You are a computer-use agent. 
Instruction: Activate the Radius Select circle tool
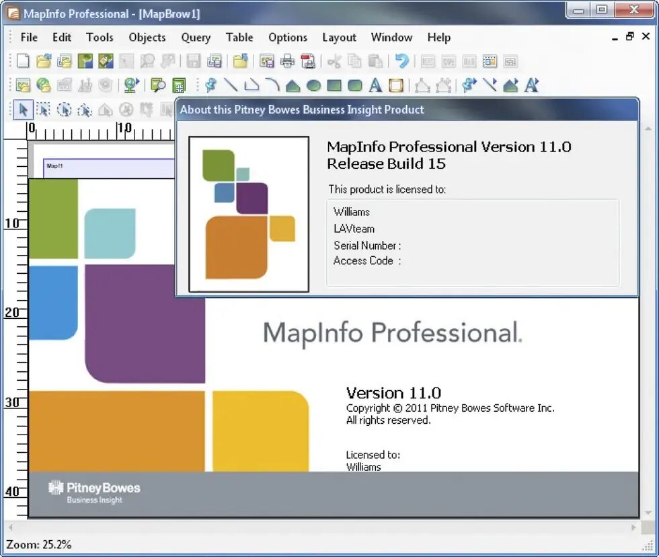click(65, 110)
